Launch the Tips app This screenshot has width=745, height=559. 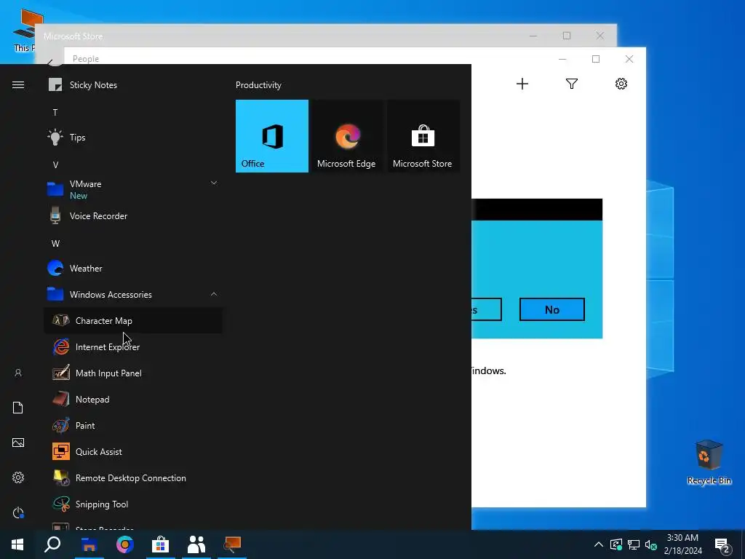point(133,138)
